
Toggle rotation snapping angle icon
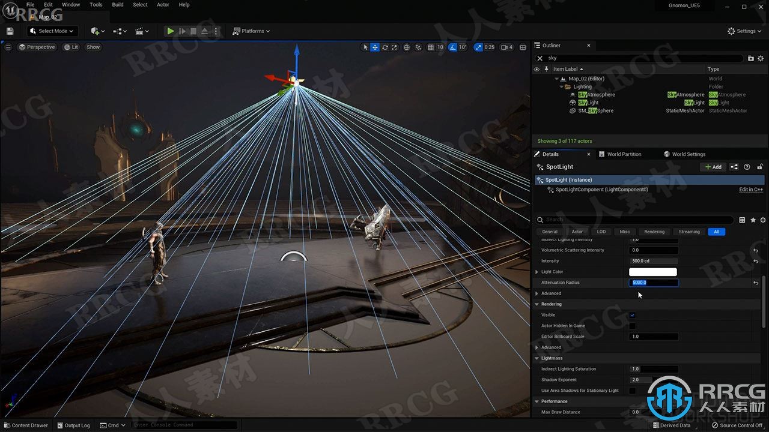tap(452, 47)
